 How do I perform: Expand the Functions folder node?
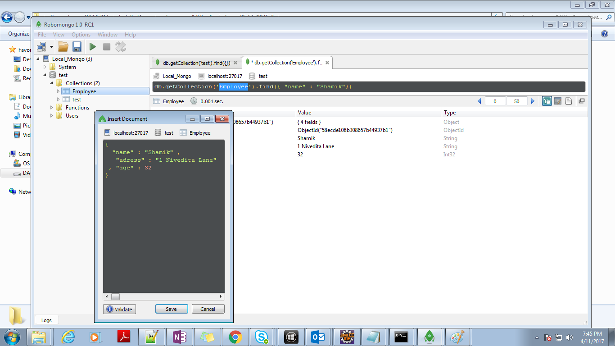(x=52, y=108)
